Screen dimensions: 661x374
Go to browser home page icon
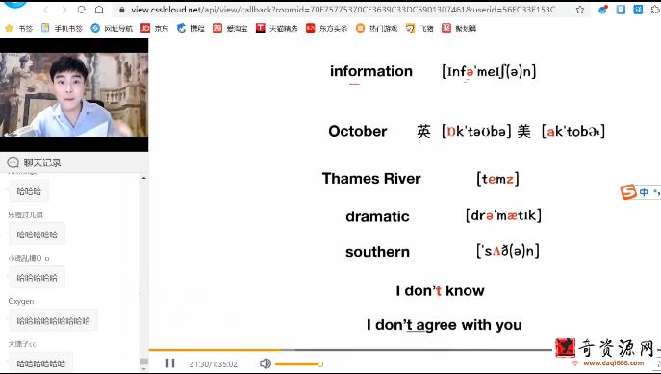[x=99, y=10]
